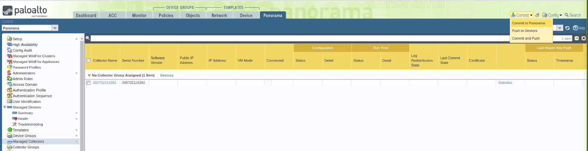Click the Certificate column header
Screen dimensions: 588x151
(482, 61)
